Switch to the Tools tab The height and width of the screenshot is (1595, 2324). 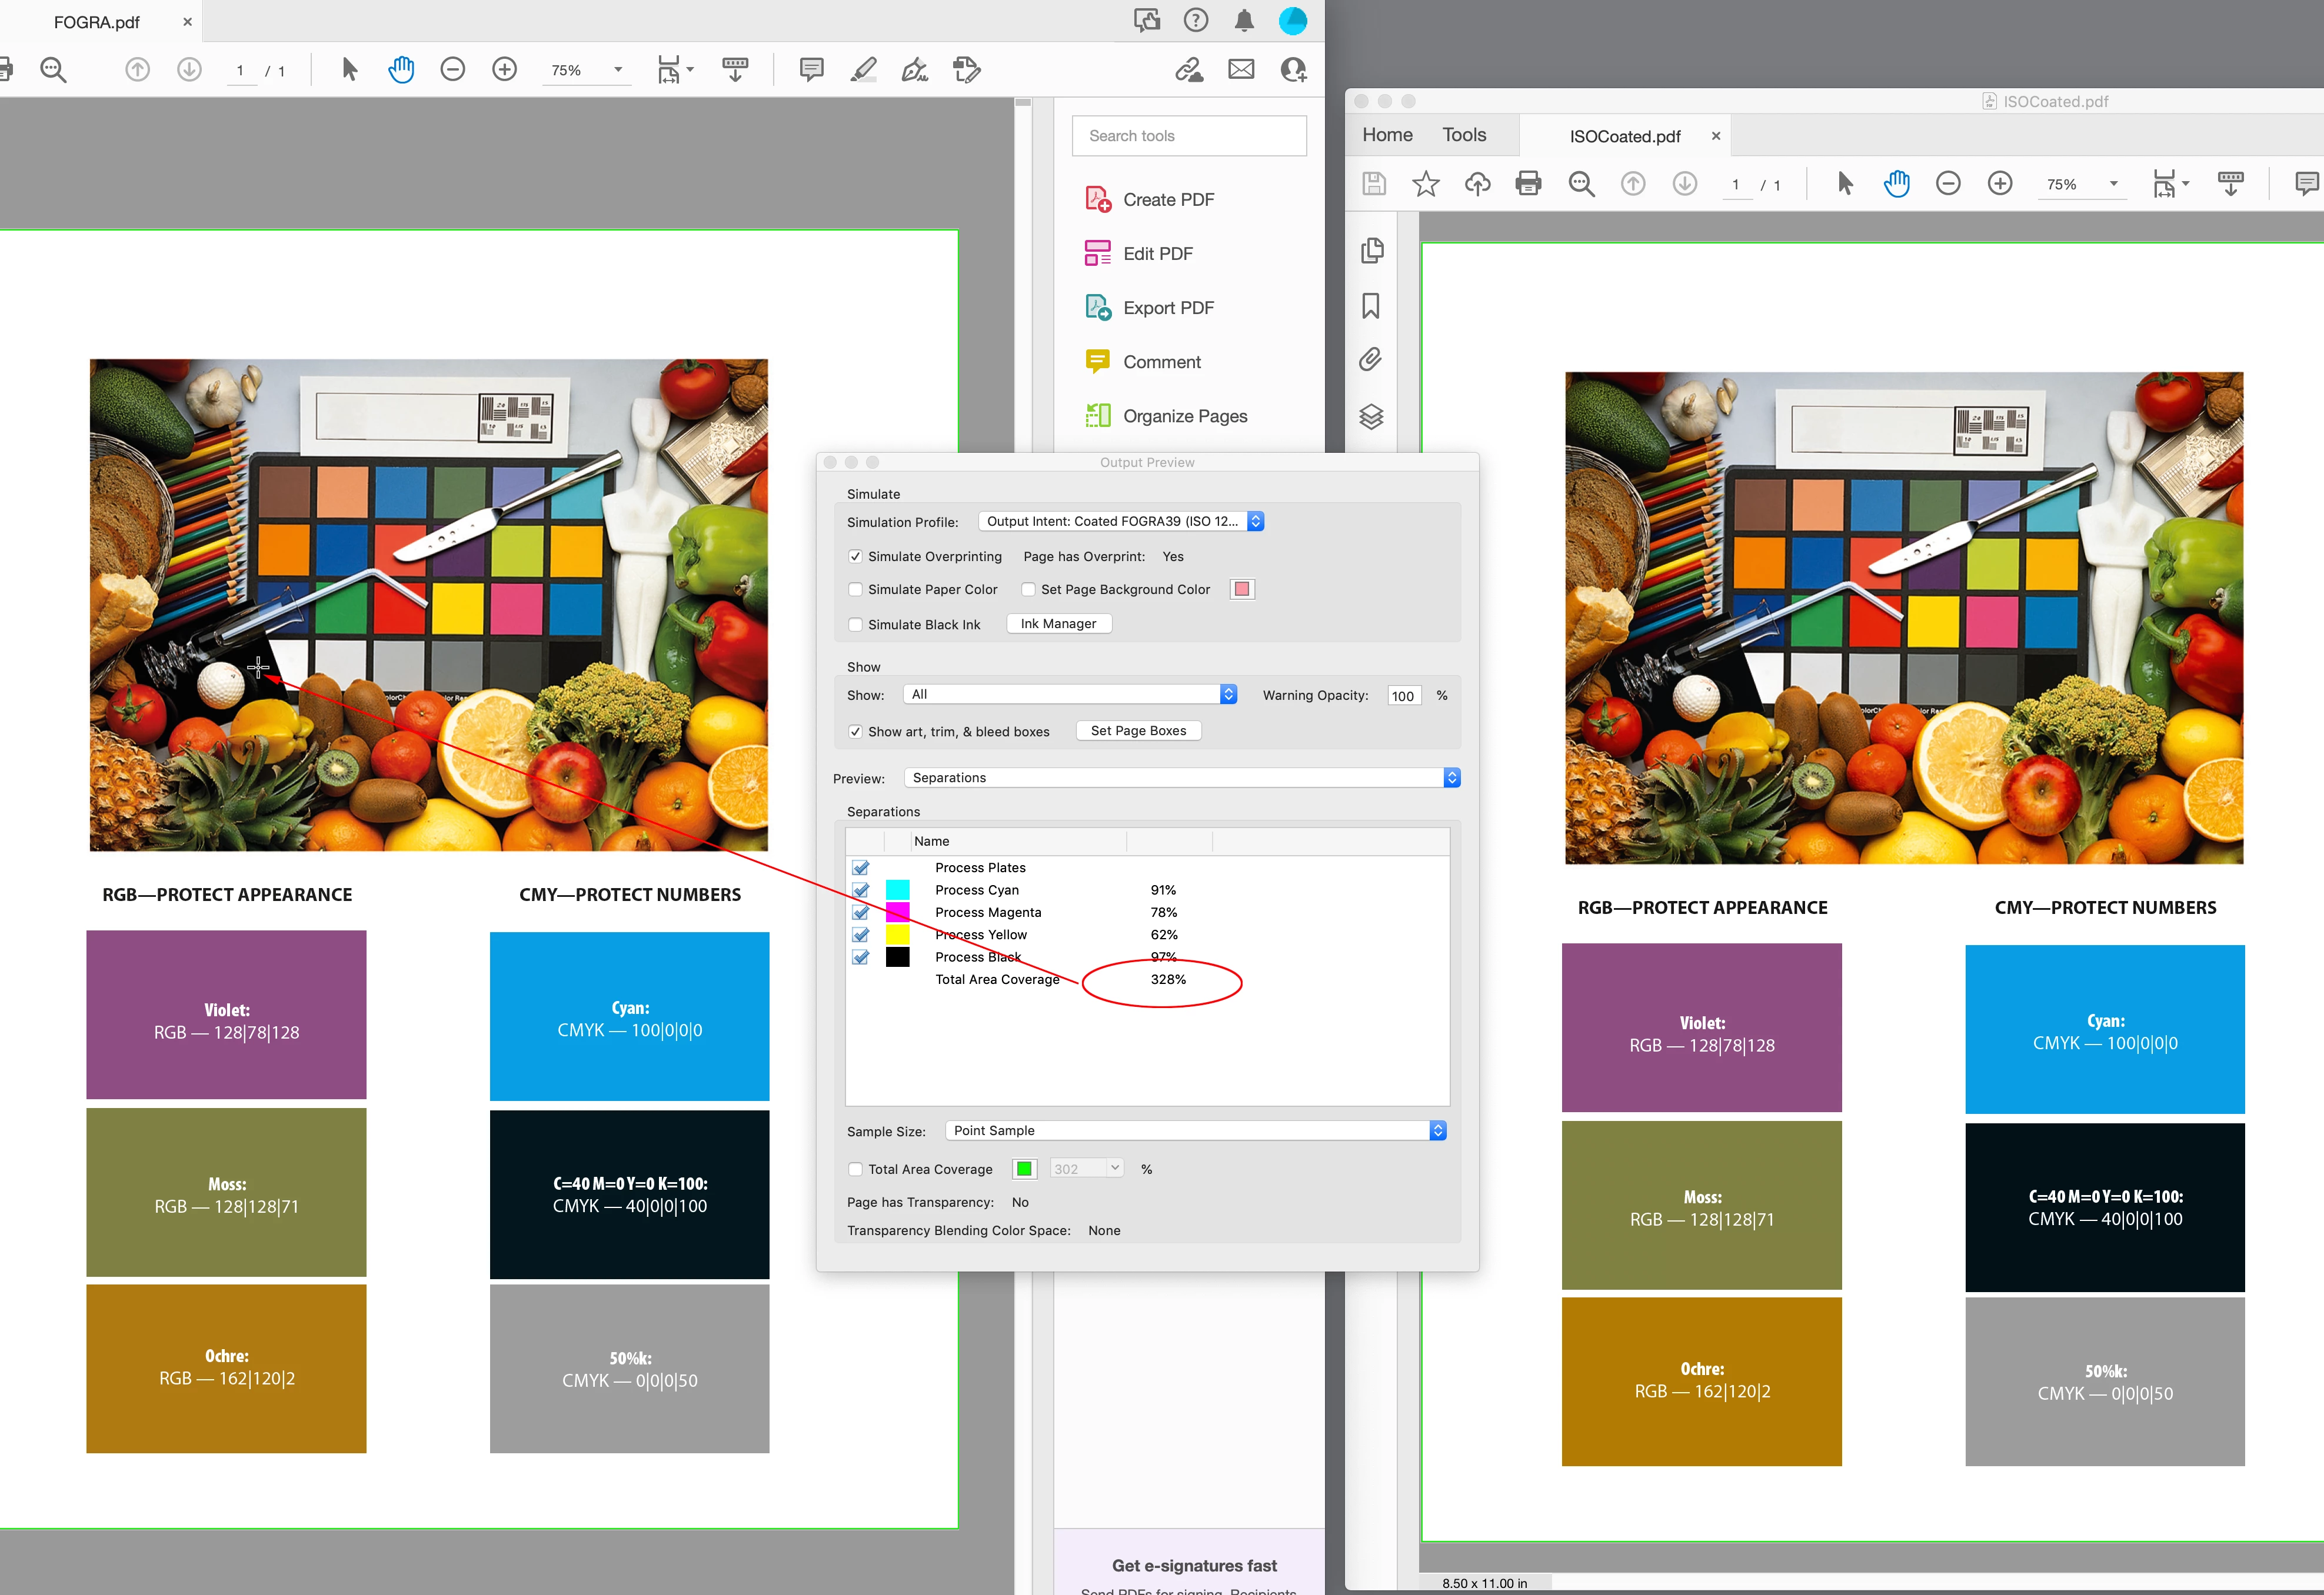pos(1463,135)
